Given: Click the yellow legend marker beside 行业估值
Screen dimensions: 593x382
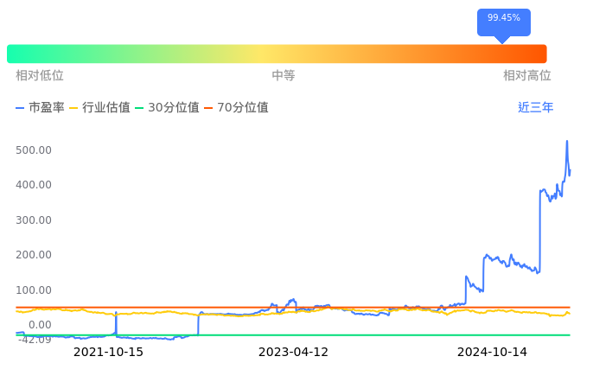Looking at the screenshot, I should [x=73, y=108].
